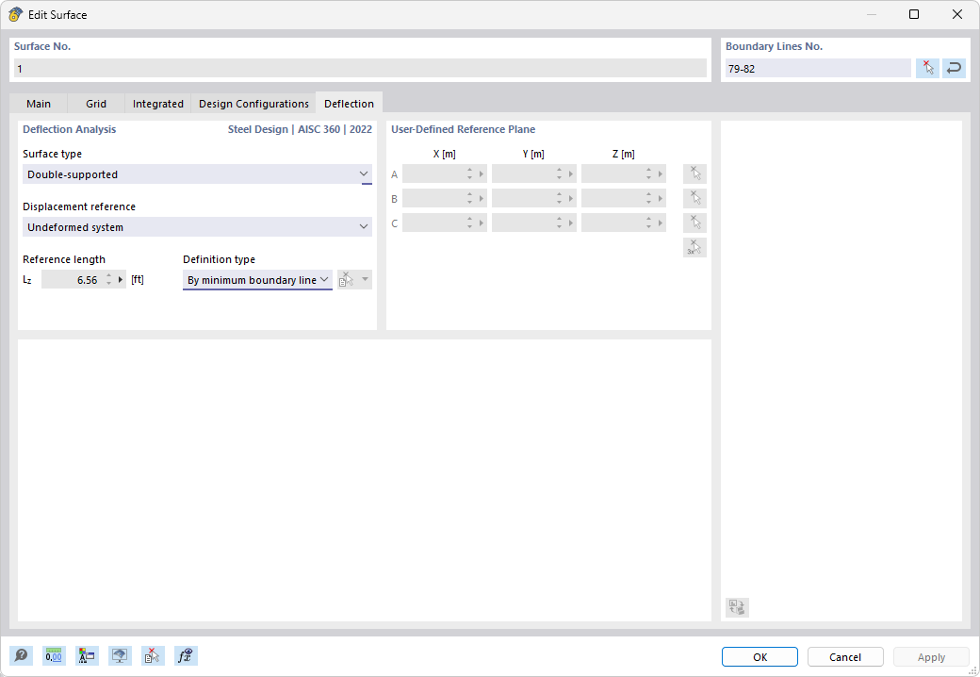Open the Displacement reference dropdown
Image resolution: width=980 pixels, height=677 pixels.
click(x=364, y=227)
